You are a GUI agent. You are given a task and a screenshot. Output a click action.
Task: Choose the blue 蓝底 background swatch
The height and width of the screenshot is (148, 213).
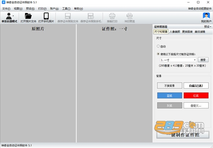tap(170, 95)
